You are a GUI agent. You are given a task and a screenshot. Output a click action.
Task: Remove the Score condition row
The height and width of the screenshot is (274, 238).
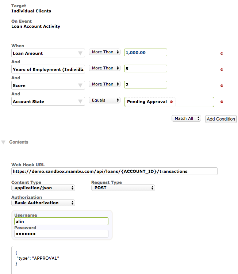(222, 86)
